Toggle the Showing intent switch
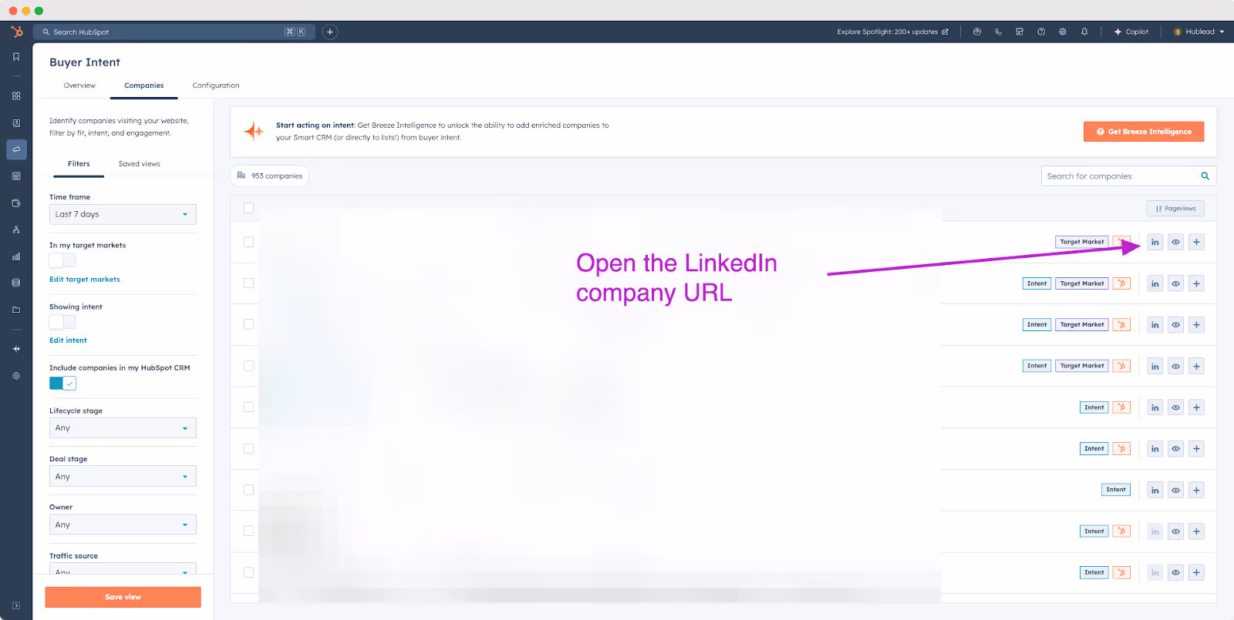The height and width of the screenshot is (620, 1234). pyautogui.click(x=62, y=322)
